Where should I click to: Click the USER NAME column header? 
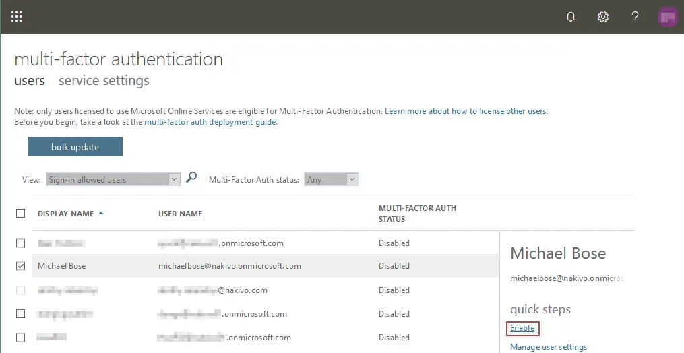(x=180, y=214)
